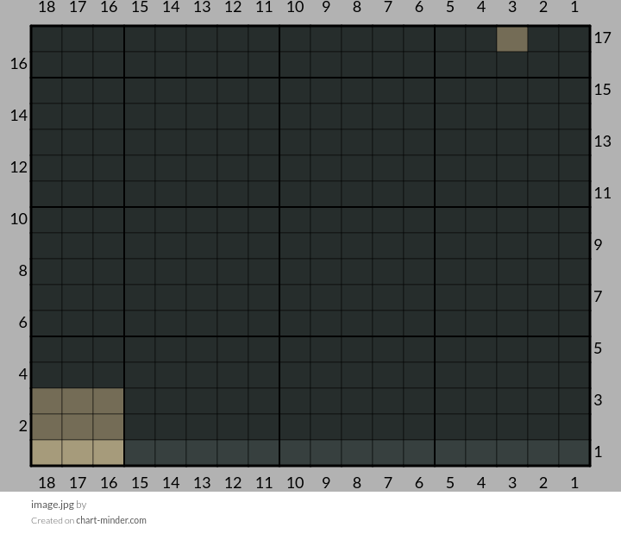Click column label 12 below the grid

point(233,483)
